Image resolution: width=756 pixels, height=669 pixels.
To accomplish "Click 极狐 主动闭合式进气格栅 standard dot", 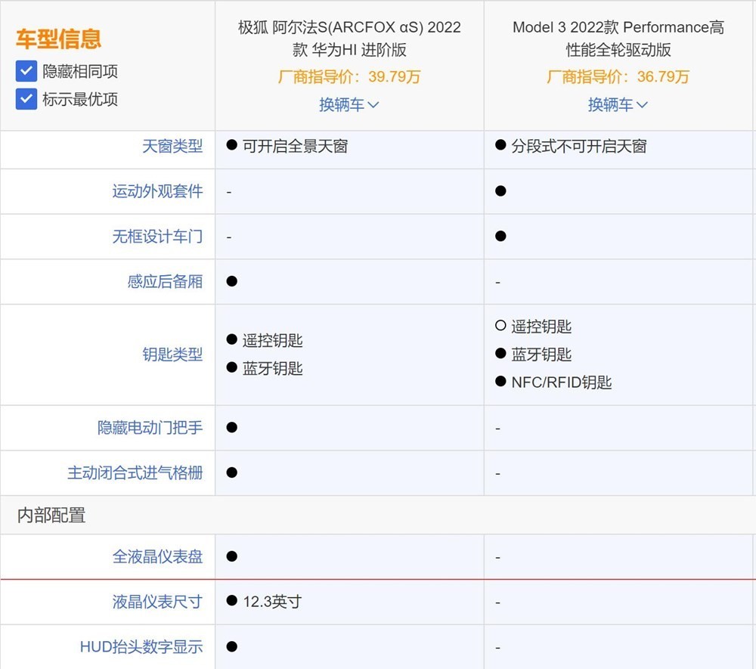I will tap(232, 472).
